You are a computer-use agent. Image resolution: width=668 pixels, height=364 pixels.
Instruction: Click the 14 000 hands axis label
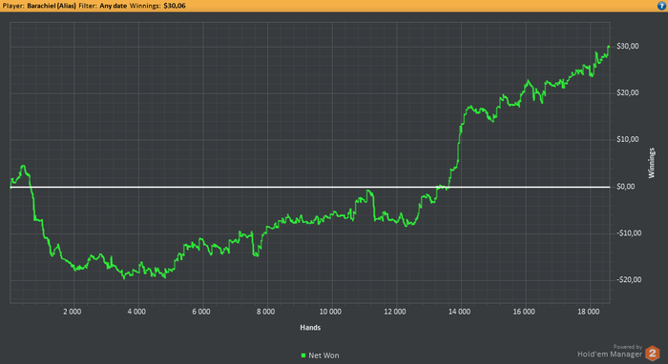tap(459, 312)
